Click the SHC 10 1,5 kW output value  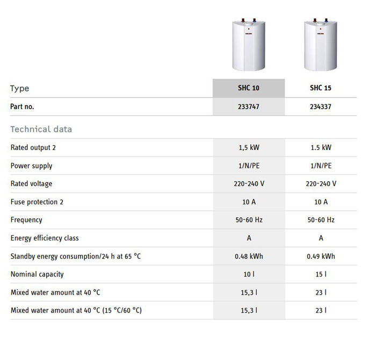pyautogui.click(x=249, y=147)
